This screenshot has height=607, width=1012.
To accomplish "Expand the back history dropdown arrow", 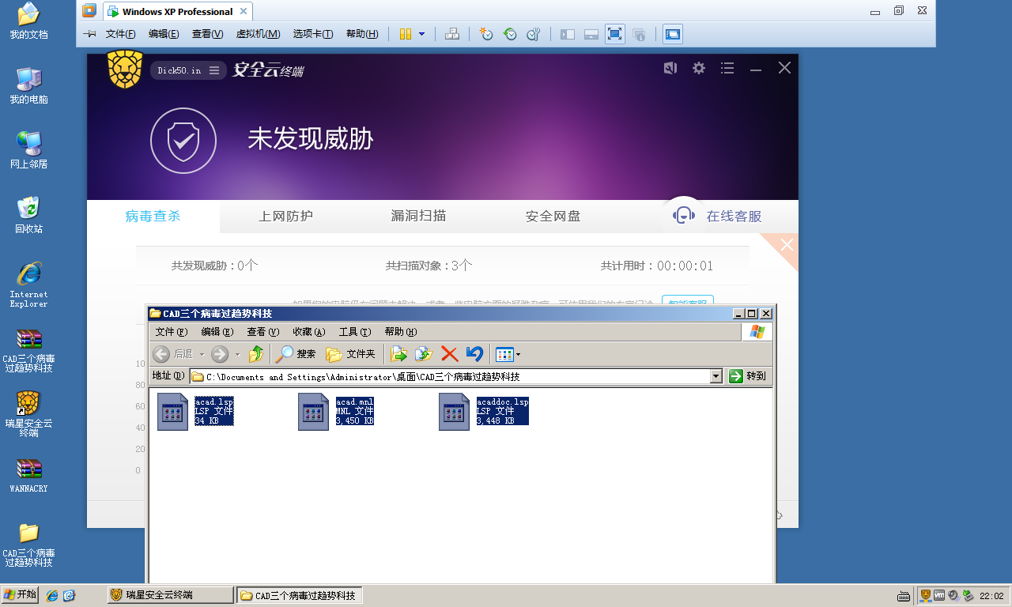I will click(x=202, y=354).
